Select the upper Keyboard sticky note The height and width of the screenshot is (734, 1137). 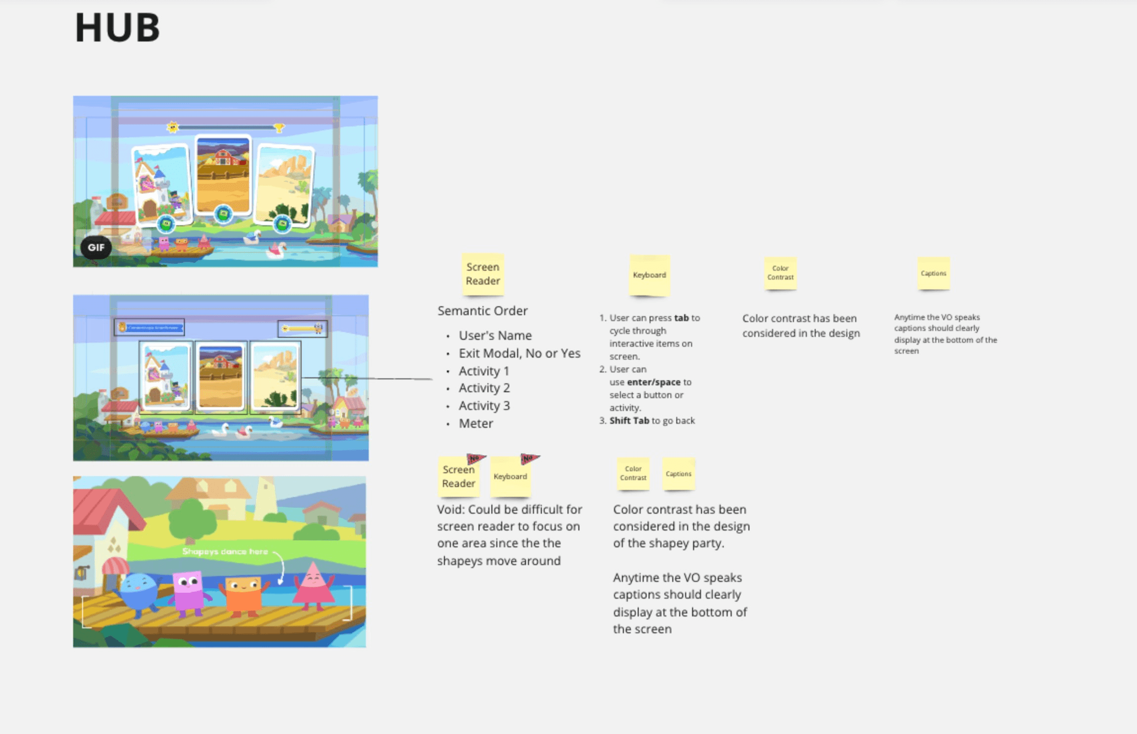click(x=649, y=275)
